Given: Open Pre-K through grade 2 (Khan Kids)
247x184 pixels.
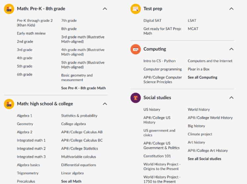Looking at the screenshot, I should 35,23.
